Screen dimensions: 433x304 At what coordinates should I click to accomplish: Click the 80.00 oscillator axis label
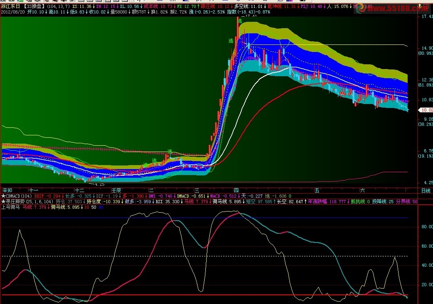click(x=426, y=227)
